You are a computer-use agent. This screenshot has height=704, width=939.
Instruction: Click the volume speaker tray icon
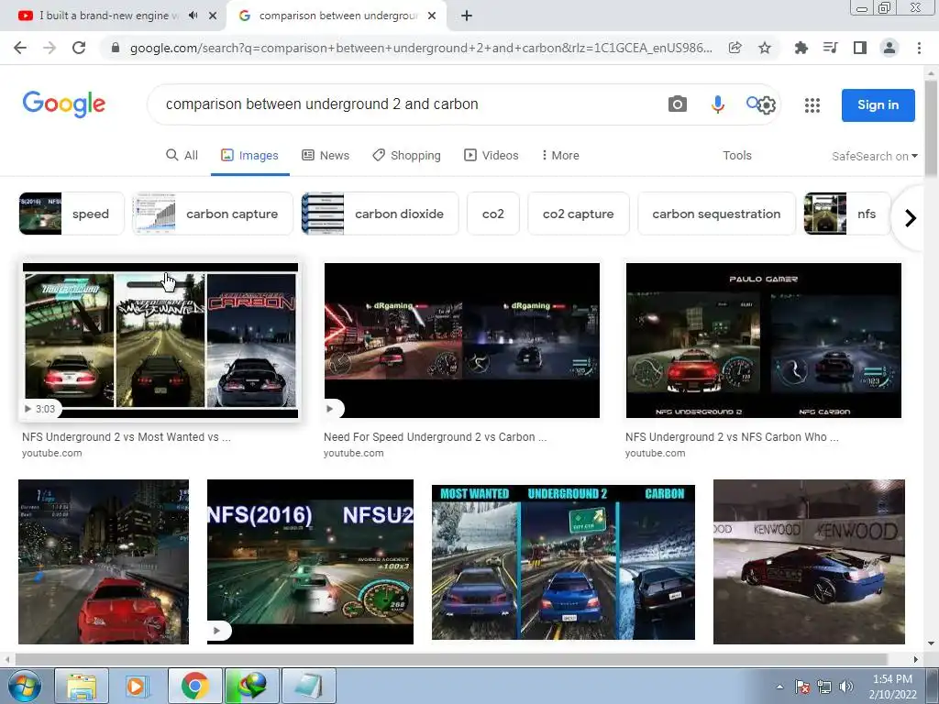coord(846,686)
